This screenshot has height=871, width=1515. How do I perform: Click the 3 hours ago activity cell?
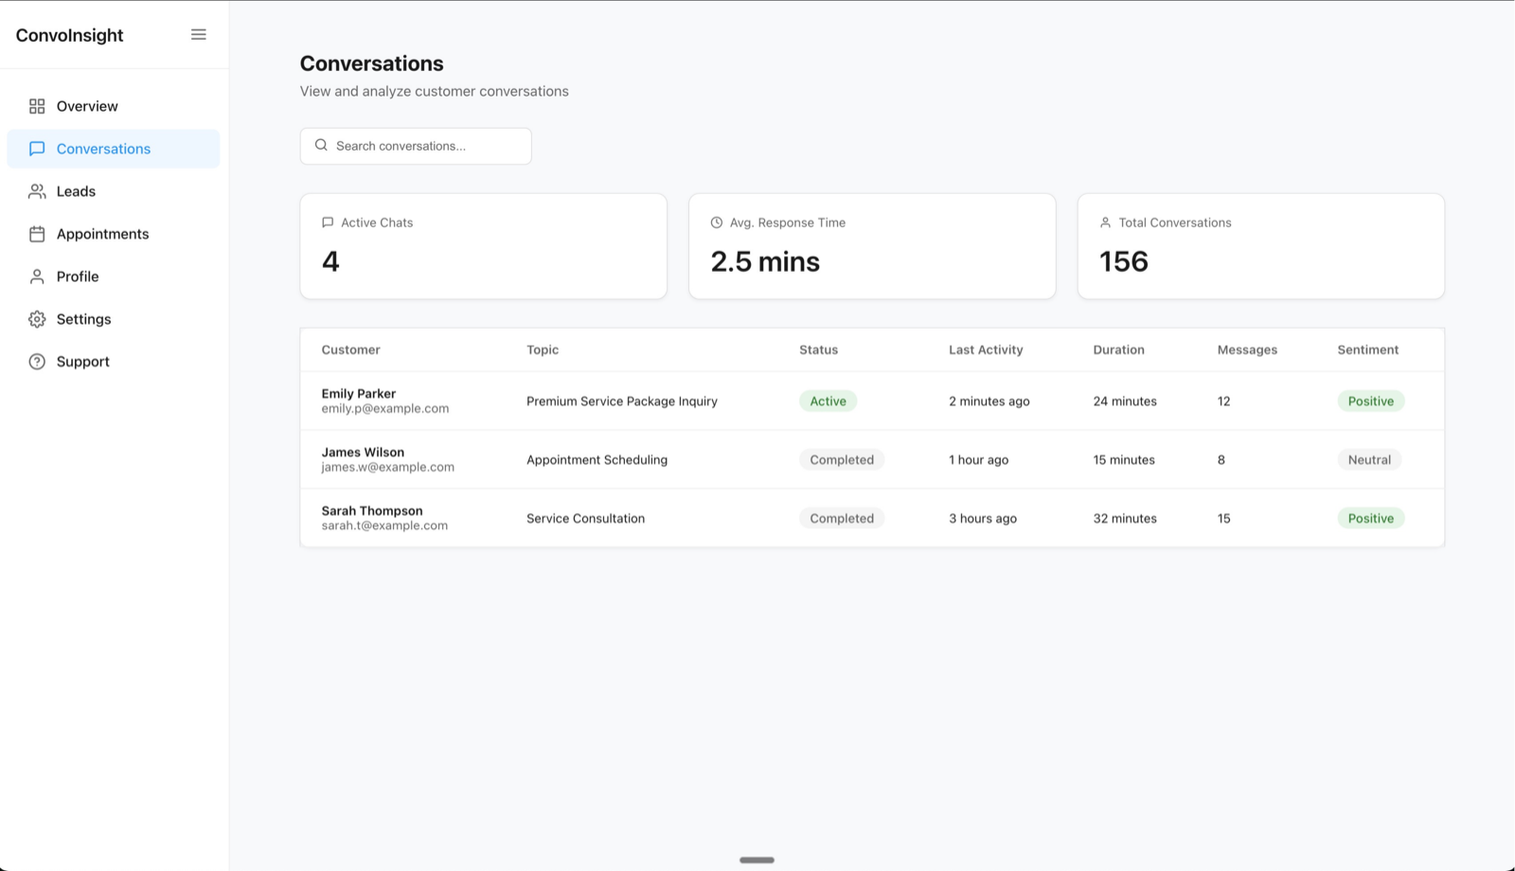coord(983,519)
